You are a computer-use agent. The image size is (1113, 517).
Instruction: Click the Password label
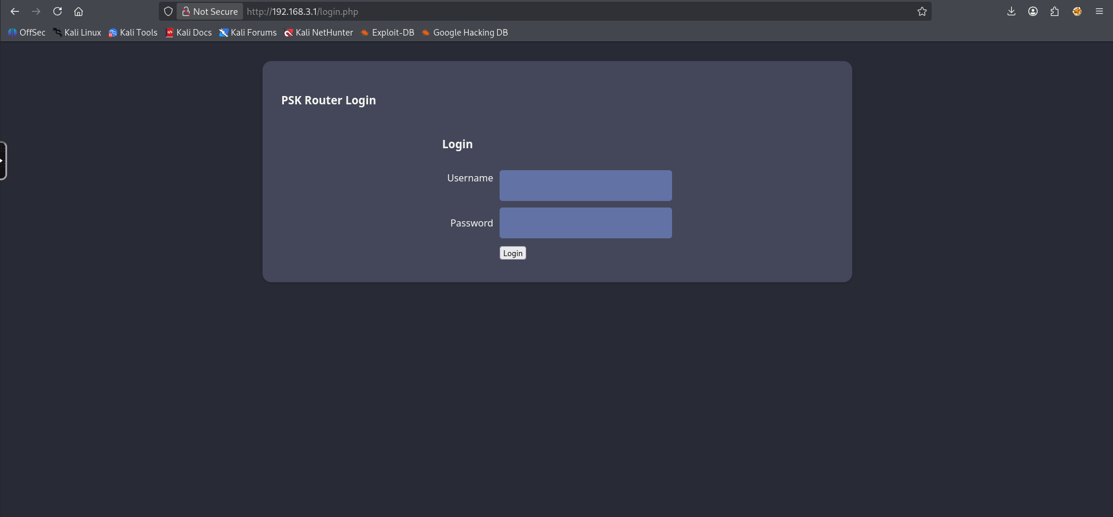click(x=472, y=223)
